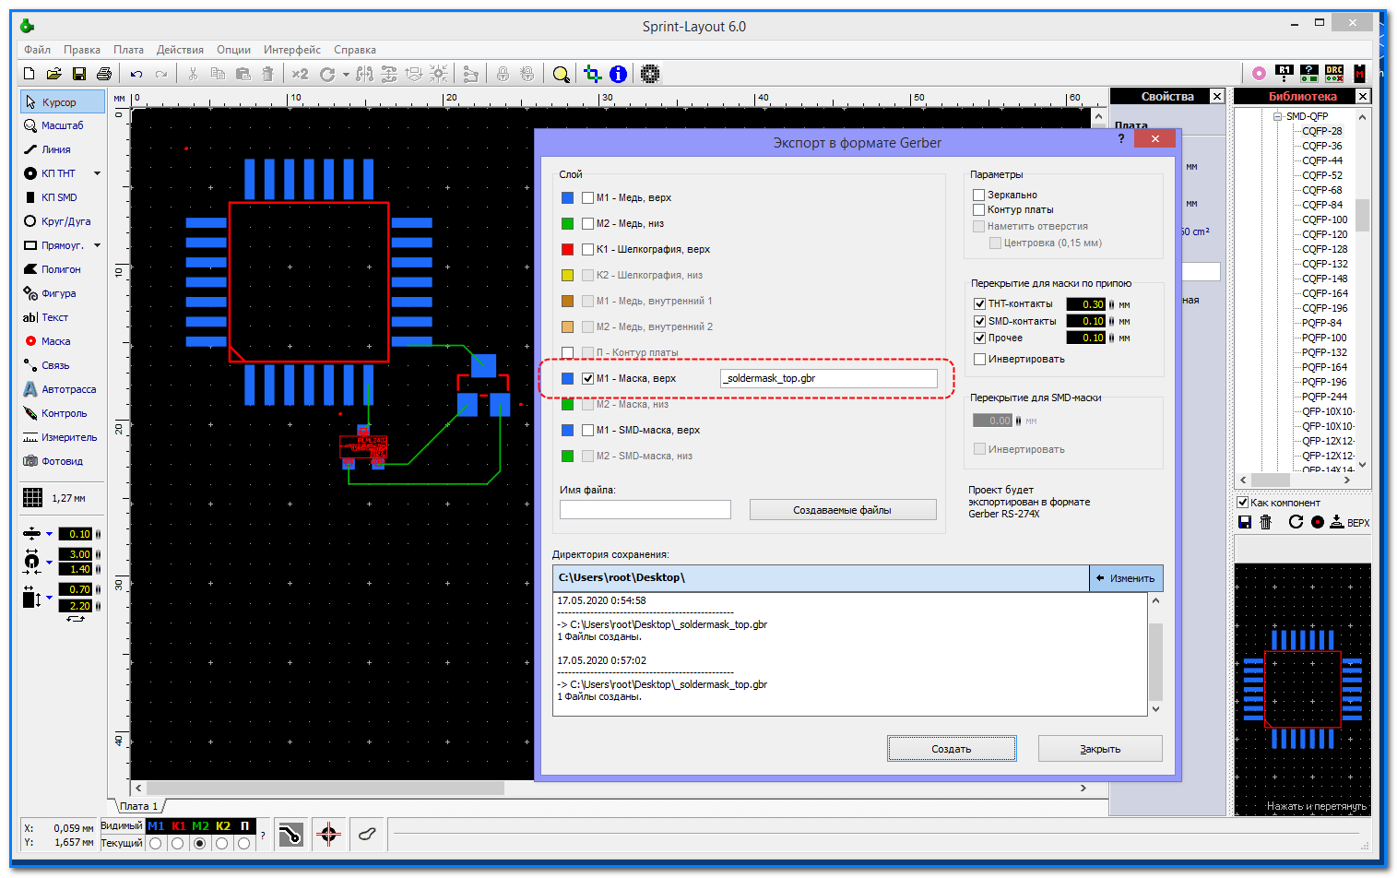The height and width of the screenshot is (878, 1397).
Task: Click the yellow magnifier search icon
Action: point(561,74)
